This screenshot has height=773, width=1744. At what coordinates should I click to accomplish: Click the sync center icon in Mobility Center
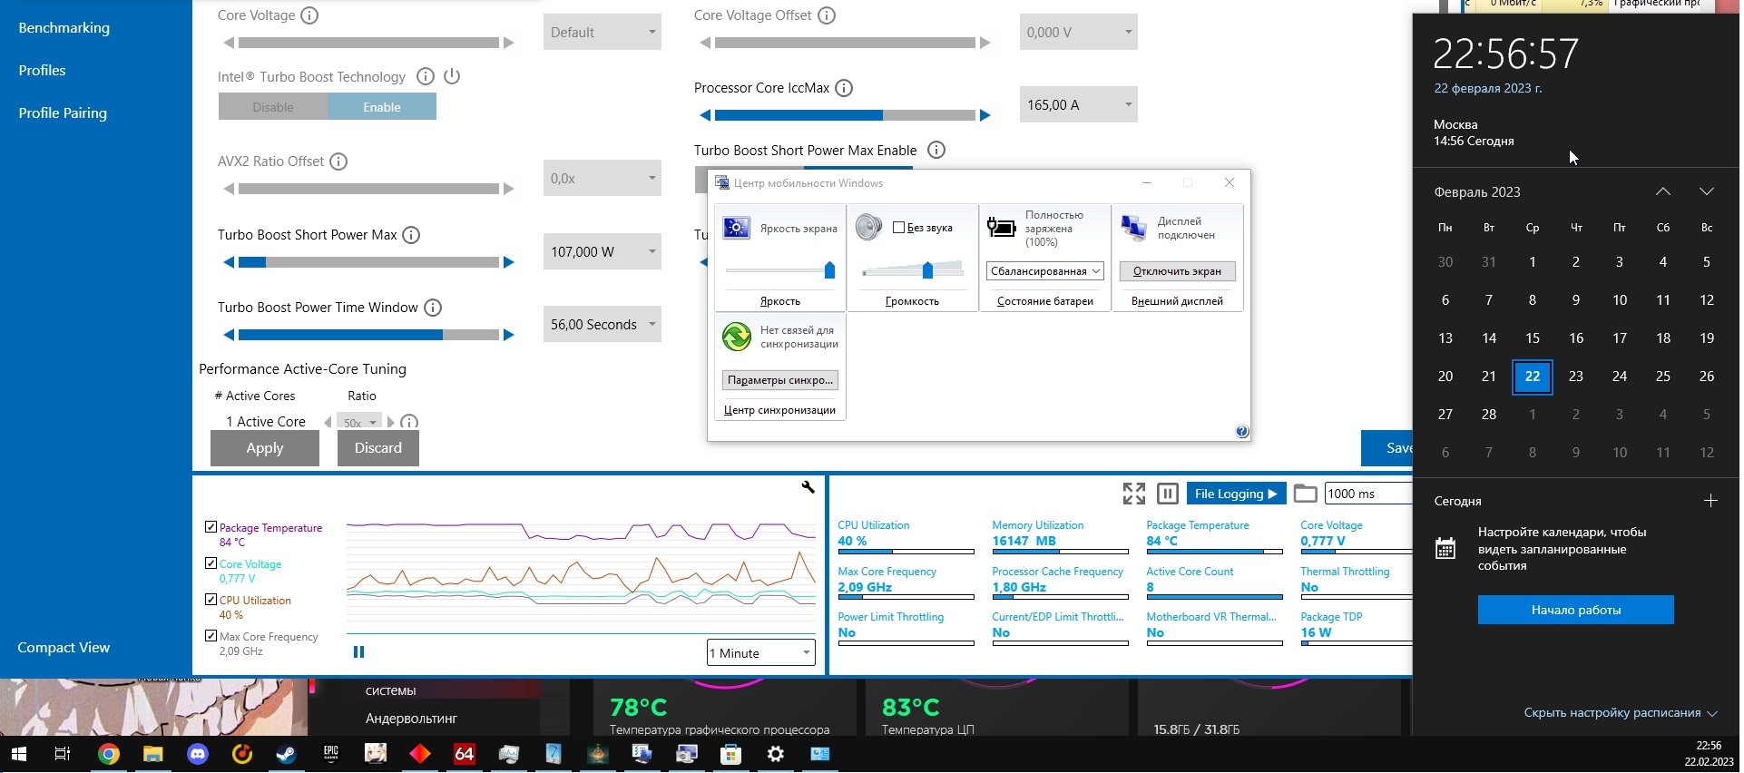click(x=736, y=337)
